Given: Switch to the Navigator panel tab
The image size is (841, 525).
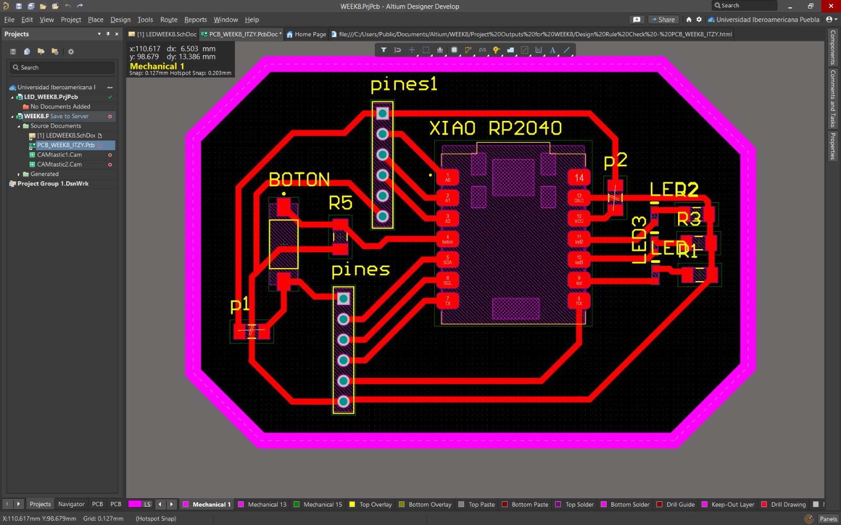Looking at the screenshot, I should 71,504.
